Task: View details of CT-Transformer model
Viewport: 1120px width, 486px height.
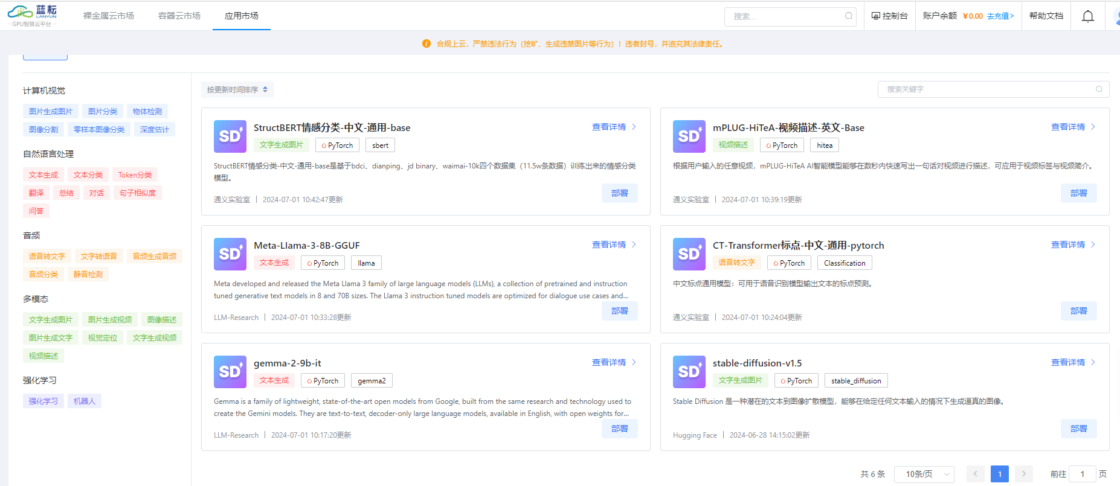Action: pos(1073,245)
